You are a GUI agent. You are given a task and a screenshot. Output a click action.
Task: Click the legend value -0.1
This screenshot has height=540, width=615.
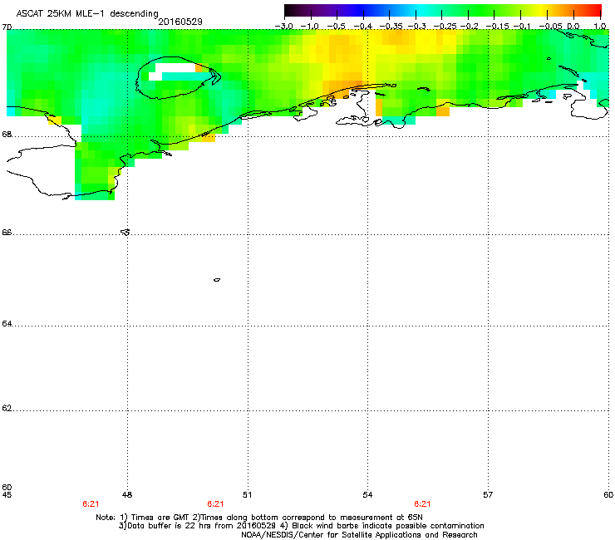pos(522,27)
